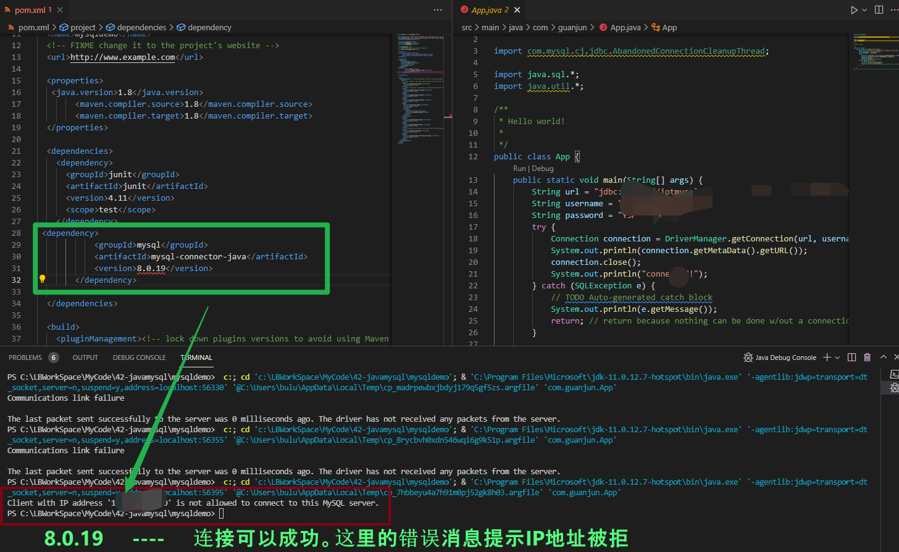Switch to the DEBUG CONSOLE tab
The image size is (899, 552).
pyautogui.click(x=139, y=358)
